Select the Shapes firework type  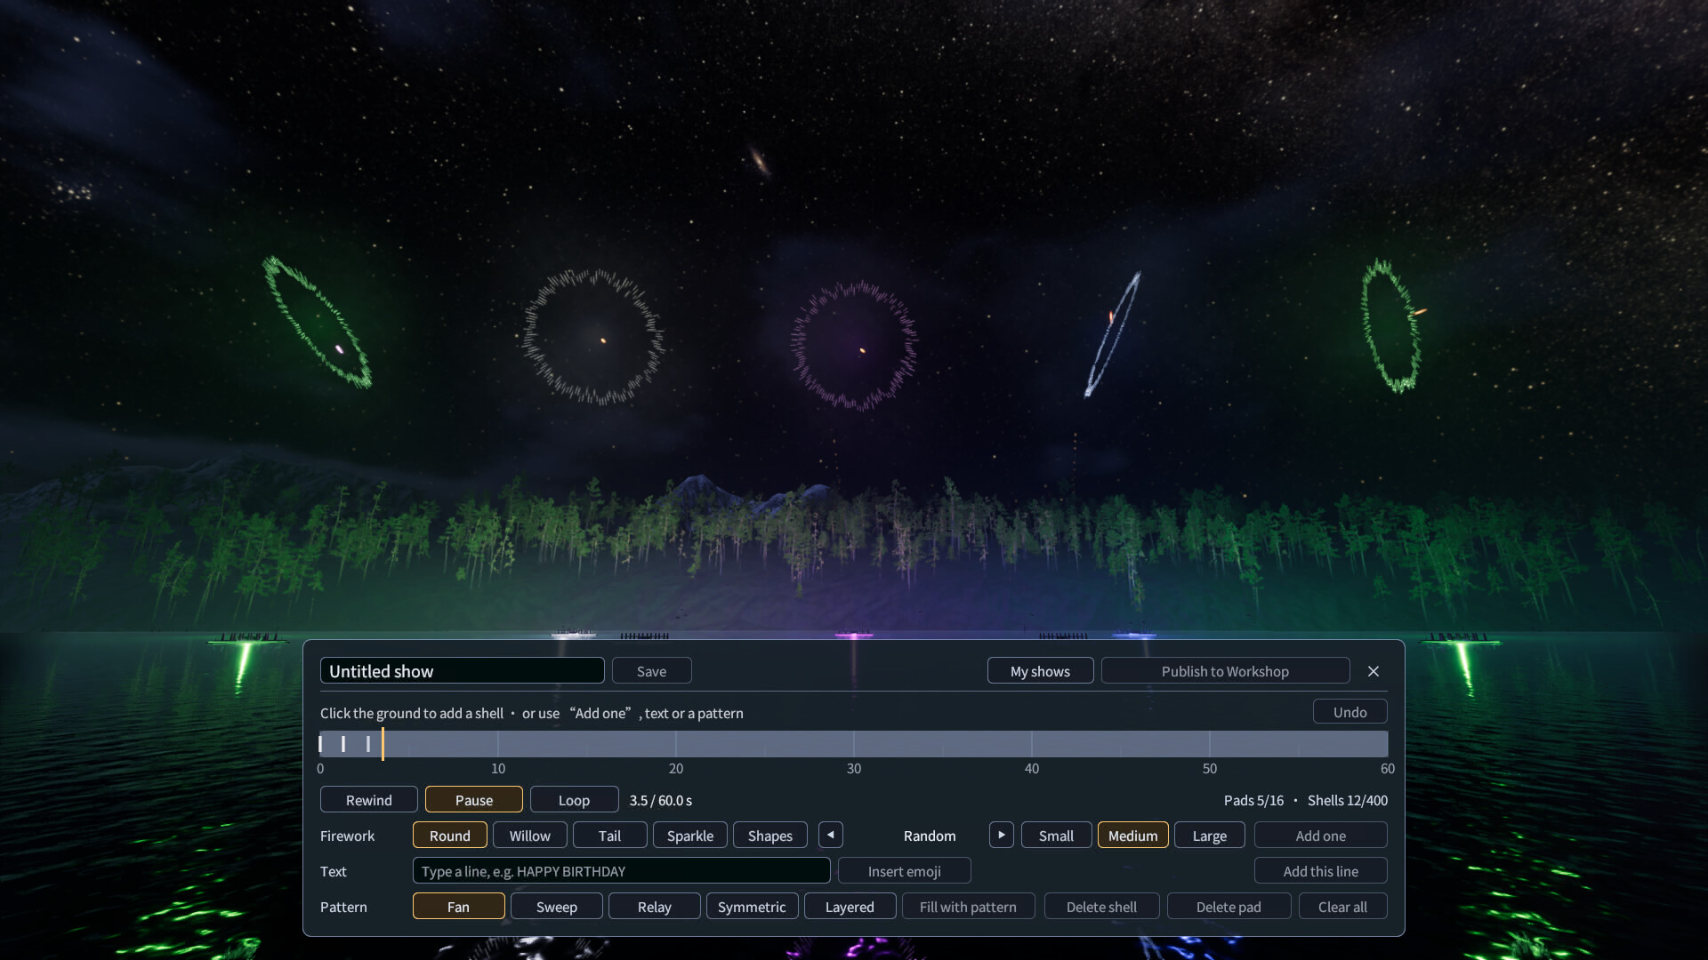click(x=770, y=835)
